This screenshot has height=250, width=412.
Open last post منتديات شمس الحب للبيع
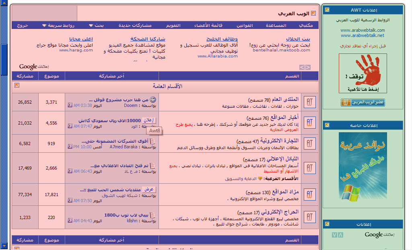click(x=110, y=190)
